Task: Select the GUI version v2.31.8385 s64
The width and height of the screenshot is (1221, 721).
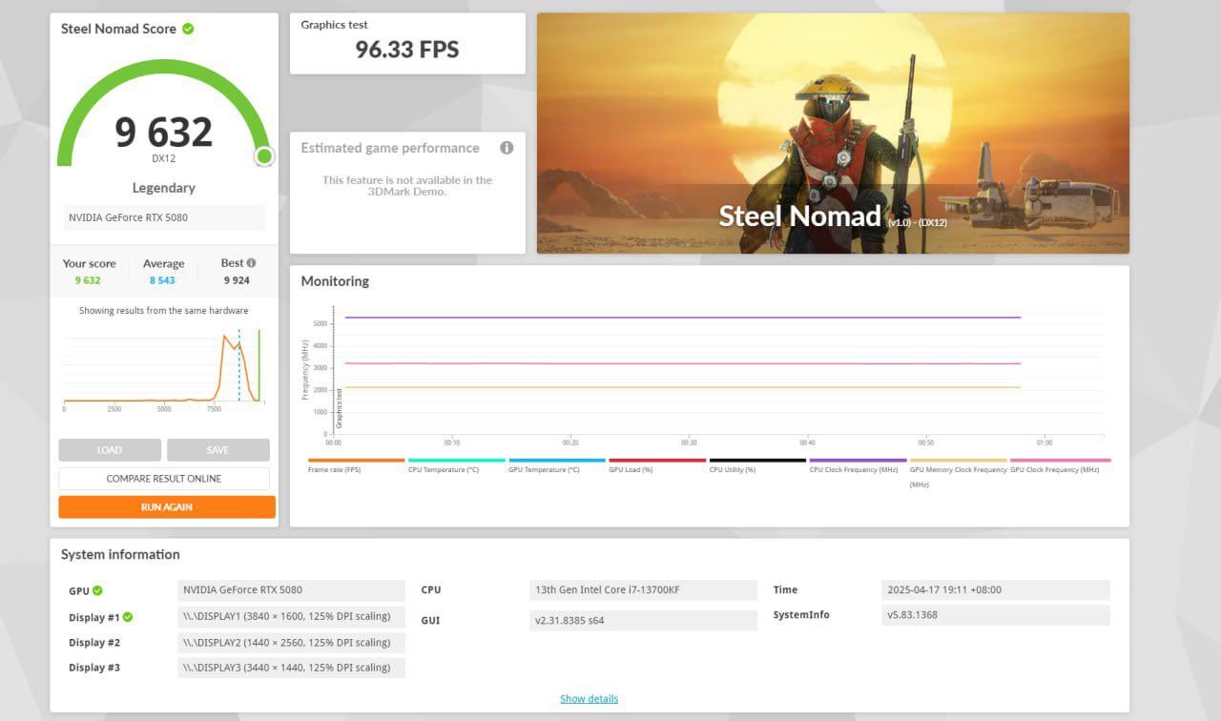Action: click(643, 620)
